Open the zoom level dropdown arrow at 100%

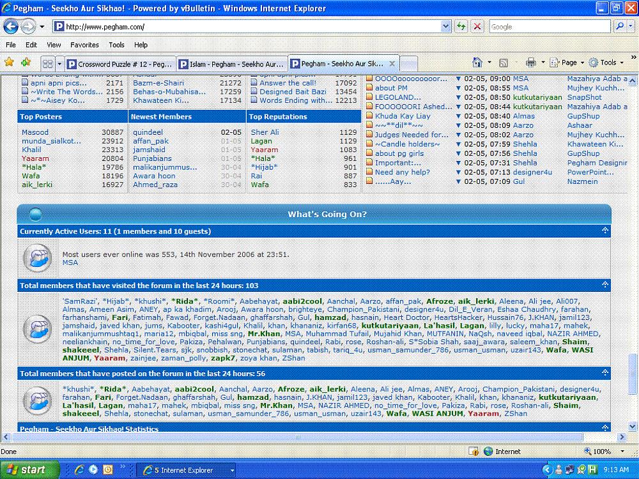pos(622,452)
